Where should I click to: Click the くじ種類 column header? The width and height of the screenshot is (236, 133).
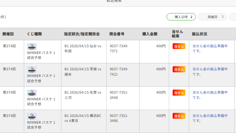click(34, 34)
